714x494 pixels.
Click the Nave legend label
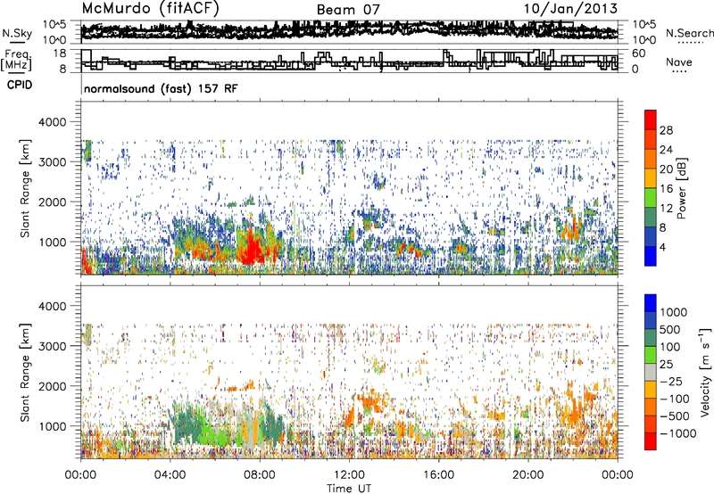pyautogui.click(x=679, y=62)
